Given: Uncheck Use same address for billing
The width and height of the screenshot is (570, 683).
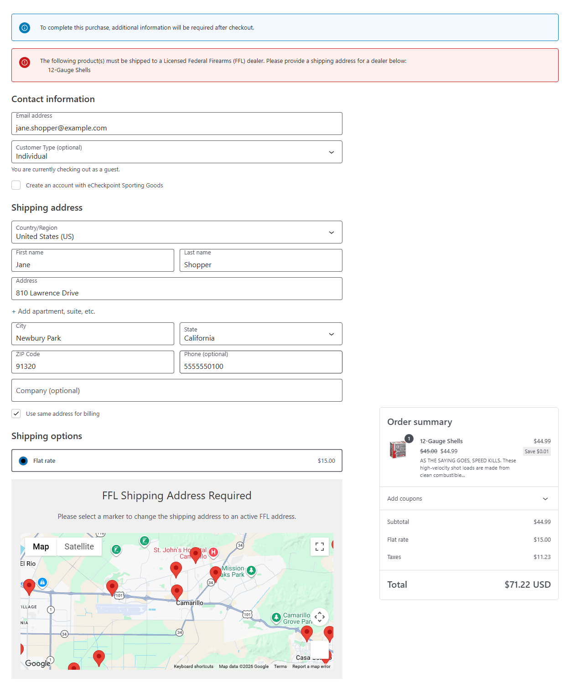Looking at the screenshot, I should 16,414.
